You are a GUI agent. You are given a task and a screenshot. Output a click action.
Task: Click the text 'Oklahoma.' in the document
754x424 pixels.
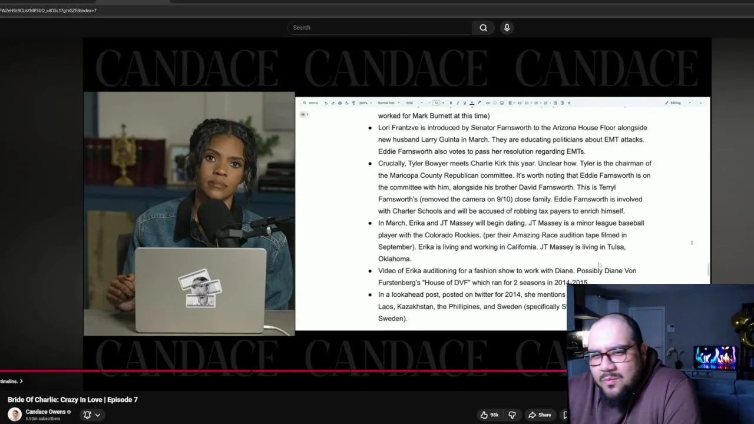point(394,259)
